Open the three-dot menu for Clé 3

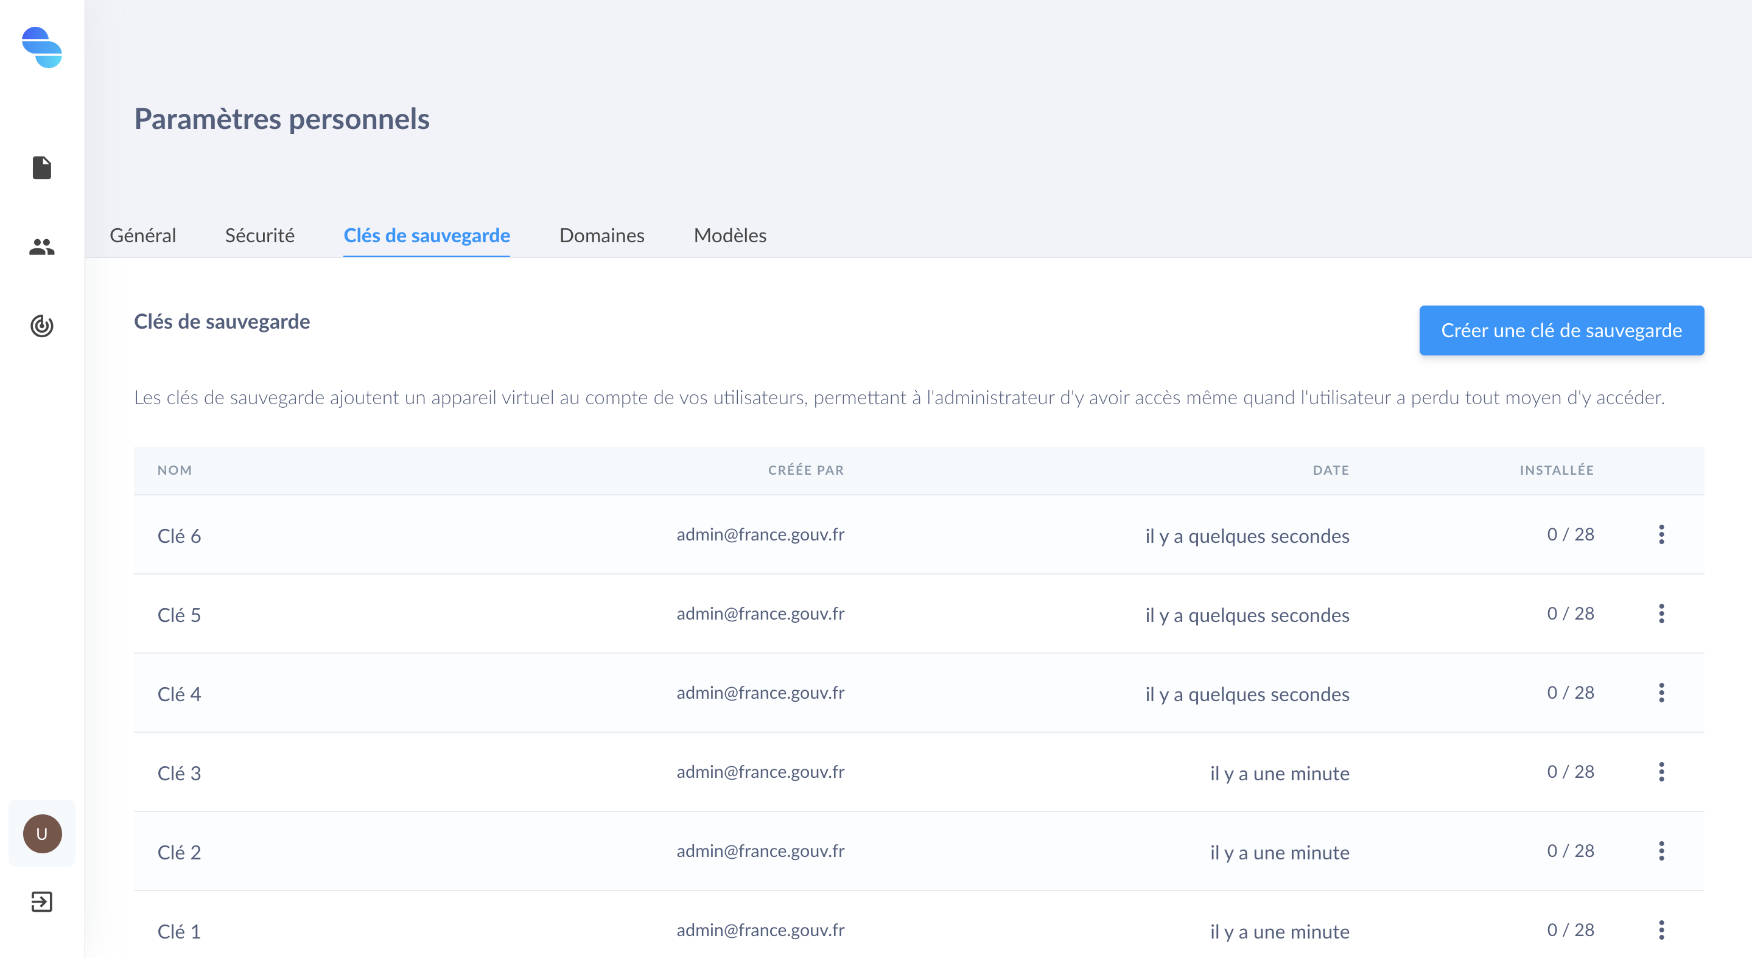pos(1661,772)
